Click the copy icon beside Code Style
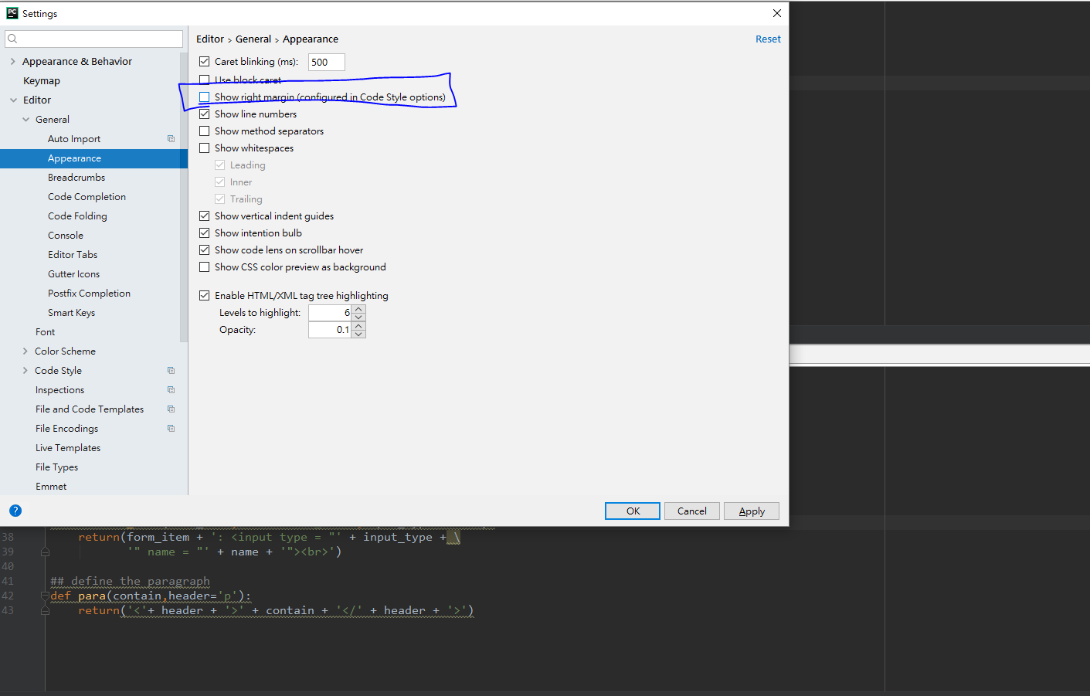The image size is (1090, 696). point(171,371)
